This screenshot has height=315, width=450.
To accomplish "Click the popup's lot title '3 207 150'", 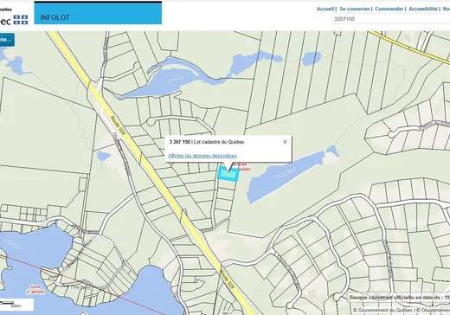I will (179, 142).
